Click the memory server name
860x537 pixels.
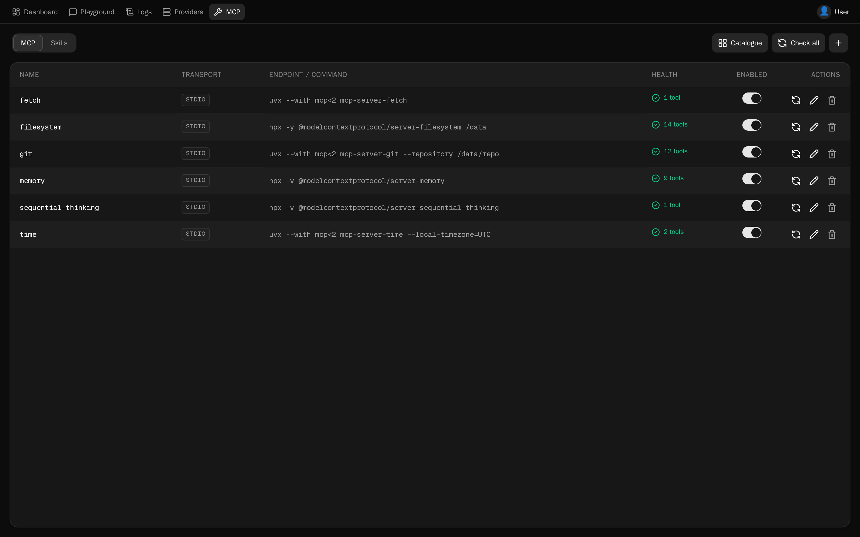click(x=32, y=181)
